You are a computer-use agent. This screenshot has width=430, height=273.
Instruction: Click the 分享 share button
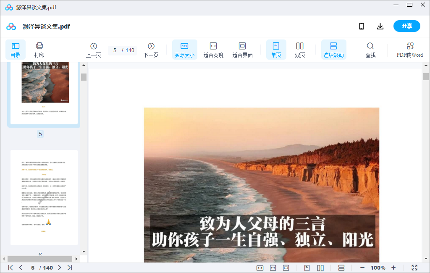coord(406,26)
